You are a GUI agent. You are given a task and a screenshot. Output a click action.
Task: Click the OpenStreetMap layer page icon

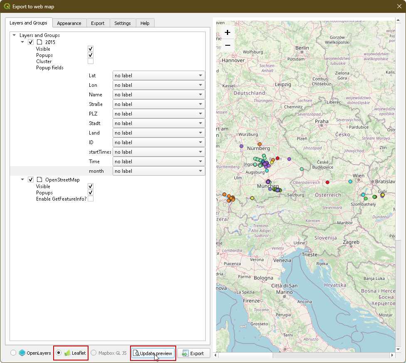point(39,180)
